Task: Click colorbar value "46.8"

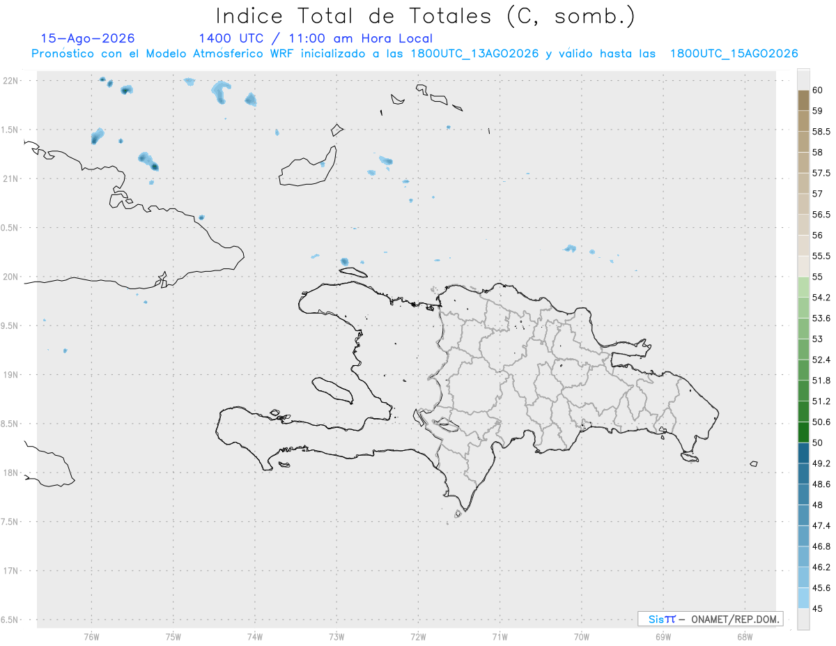Action: tap(821, 546)
